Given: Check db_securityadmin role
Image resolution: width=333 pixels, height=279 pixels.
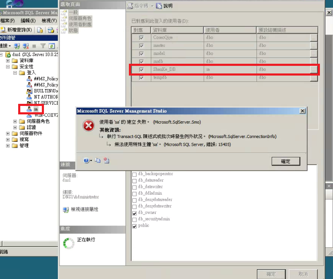Looking at the screenshot, I should 134,219.
